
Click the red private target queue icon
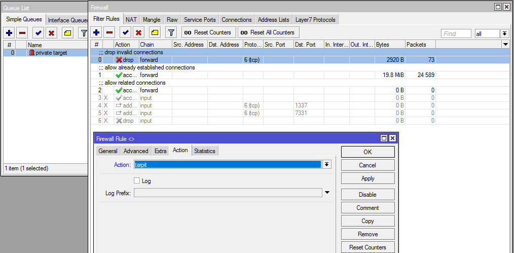coord(32,52)
